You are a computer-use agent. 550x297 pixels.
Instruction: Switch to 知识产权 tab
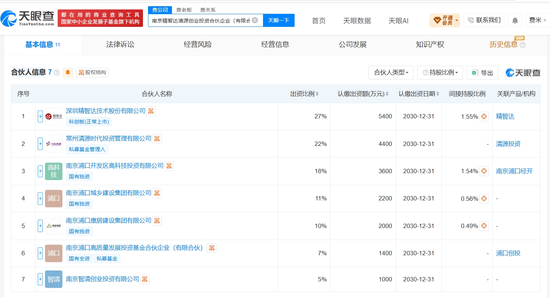coord(430,45)
